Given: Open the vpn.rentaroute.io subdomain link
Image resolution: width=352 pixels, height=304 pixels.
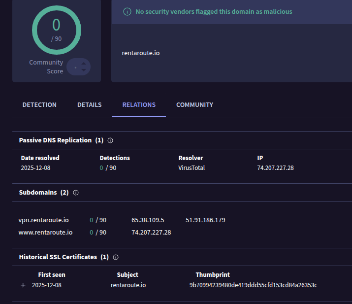Looking at the screenshot, I should coord(43,220).
